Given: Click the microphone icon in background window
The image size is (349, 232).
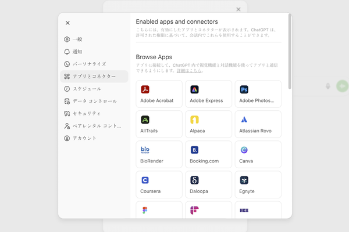Looking at the screenshot, I should click(x=328, y=86).
